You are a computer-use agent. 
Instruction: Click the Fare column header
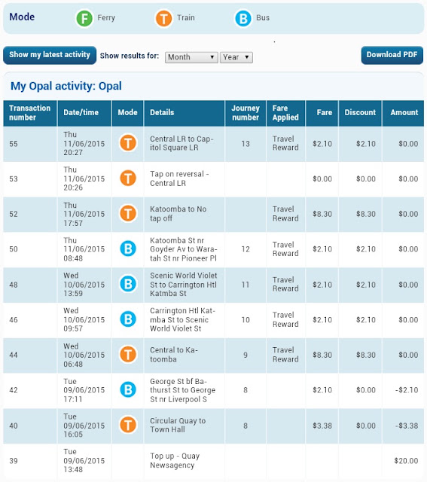point(322,113)
